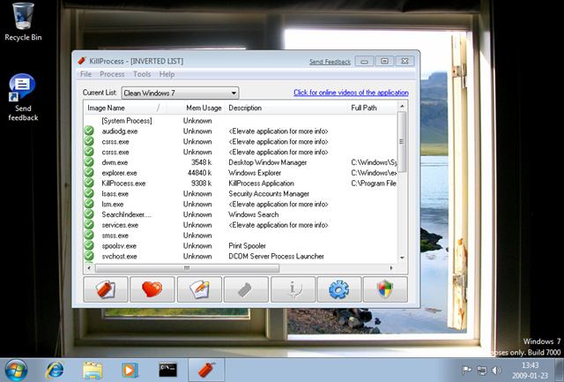Open settings with the blue gear button

339,289
